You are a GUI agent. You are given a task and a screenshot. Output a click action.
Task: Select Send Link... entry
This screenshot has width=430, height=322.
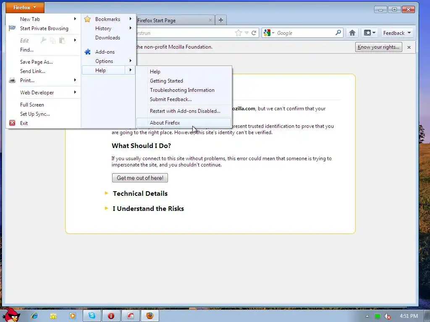point(33,71)
